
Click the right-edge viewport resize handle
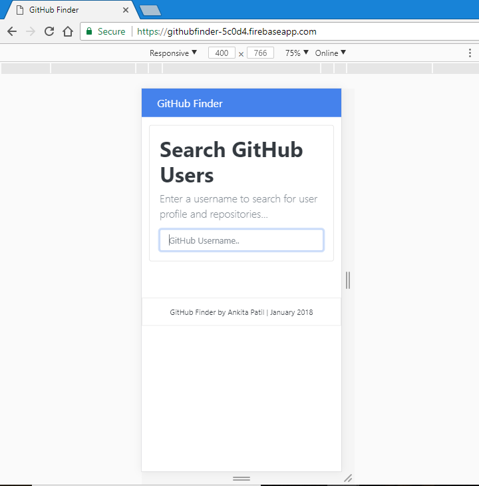348,280
